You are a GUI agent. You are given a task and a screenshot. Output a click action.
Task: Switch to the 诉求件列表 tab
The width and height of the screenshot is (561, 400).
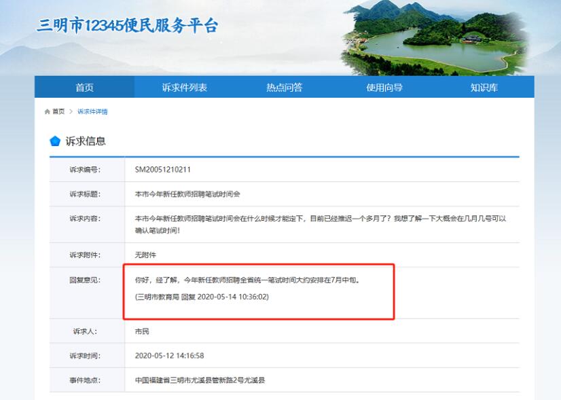pyautogui.click(x=184, y=87)
